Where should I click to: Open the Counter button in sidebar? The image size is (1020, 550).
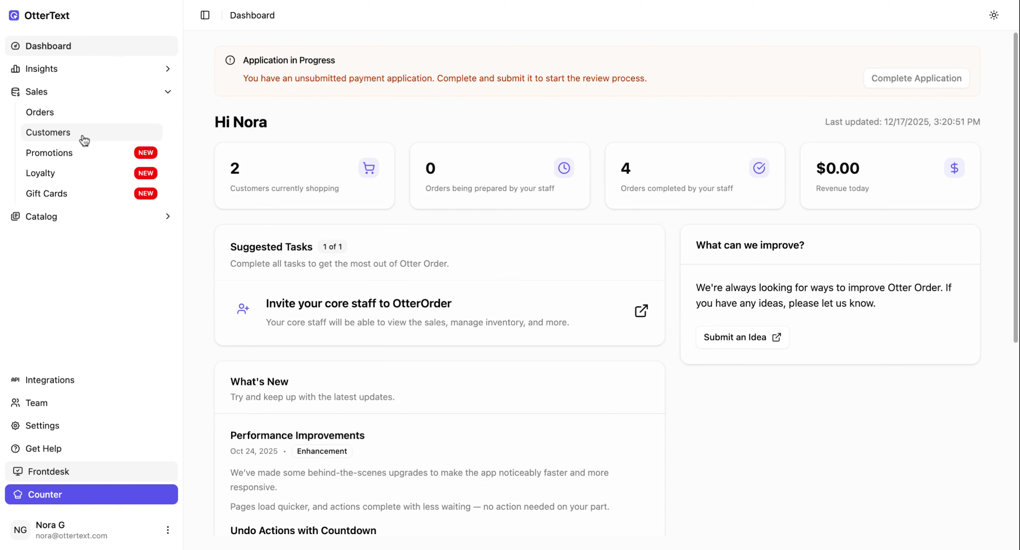91,494
